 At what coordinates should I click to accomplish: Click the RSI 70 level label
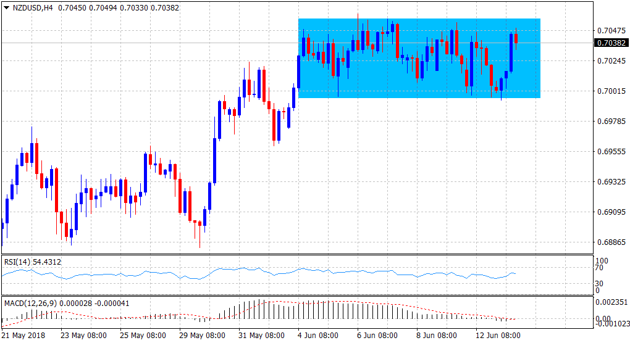[598, 269]
